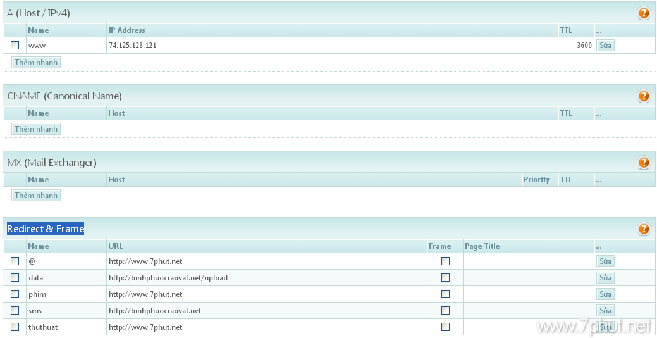Click Thêm nhanh under A (Host / IPv4)
Screen dimensions: 657x338
coord(36,63)
